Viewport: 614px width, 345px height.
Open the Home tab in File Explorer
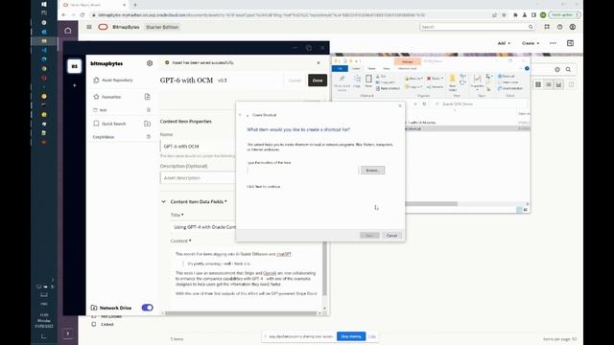356,68
